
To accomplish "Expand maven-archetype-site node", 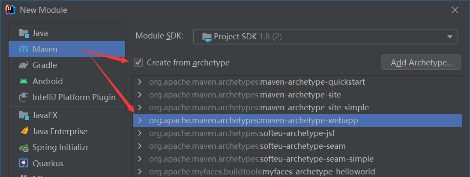I will (139, 95).
